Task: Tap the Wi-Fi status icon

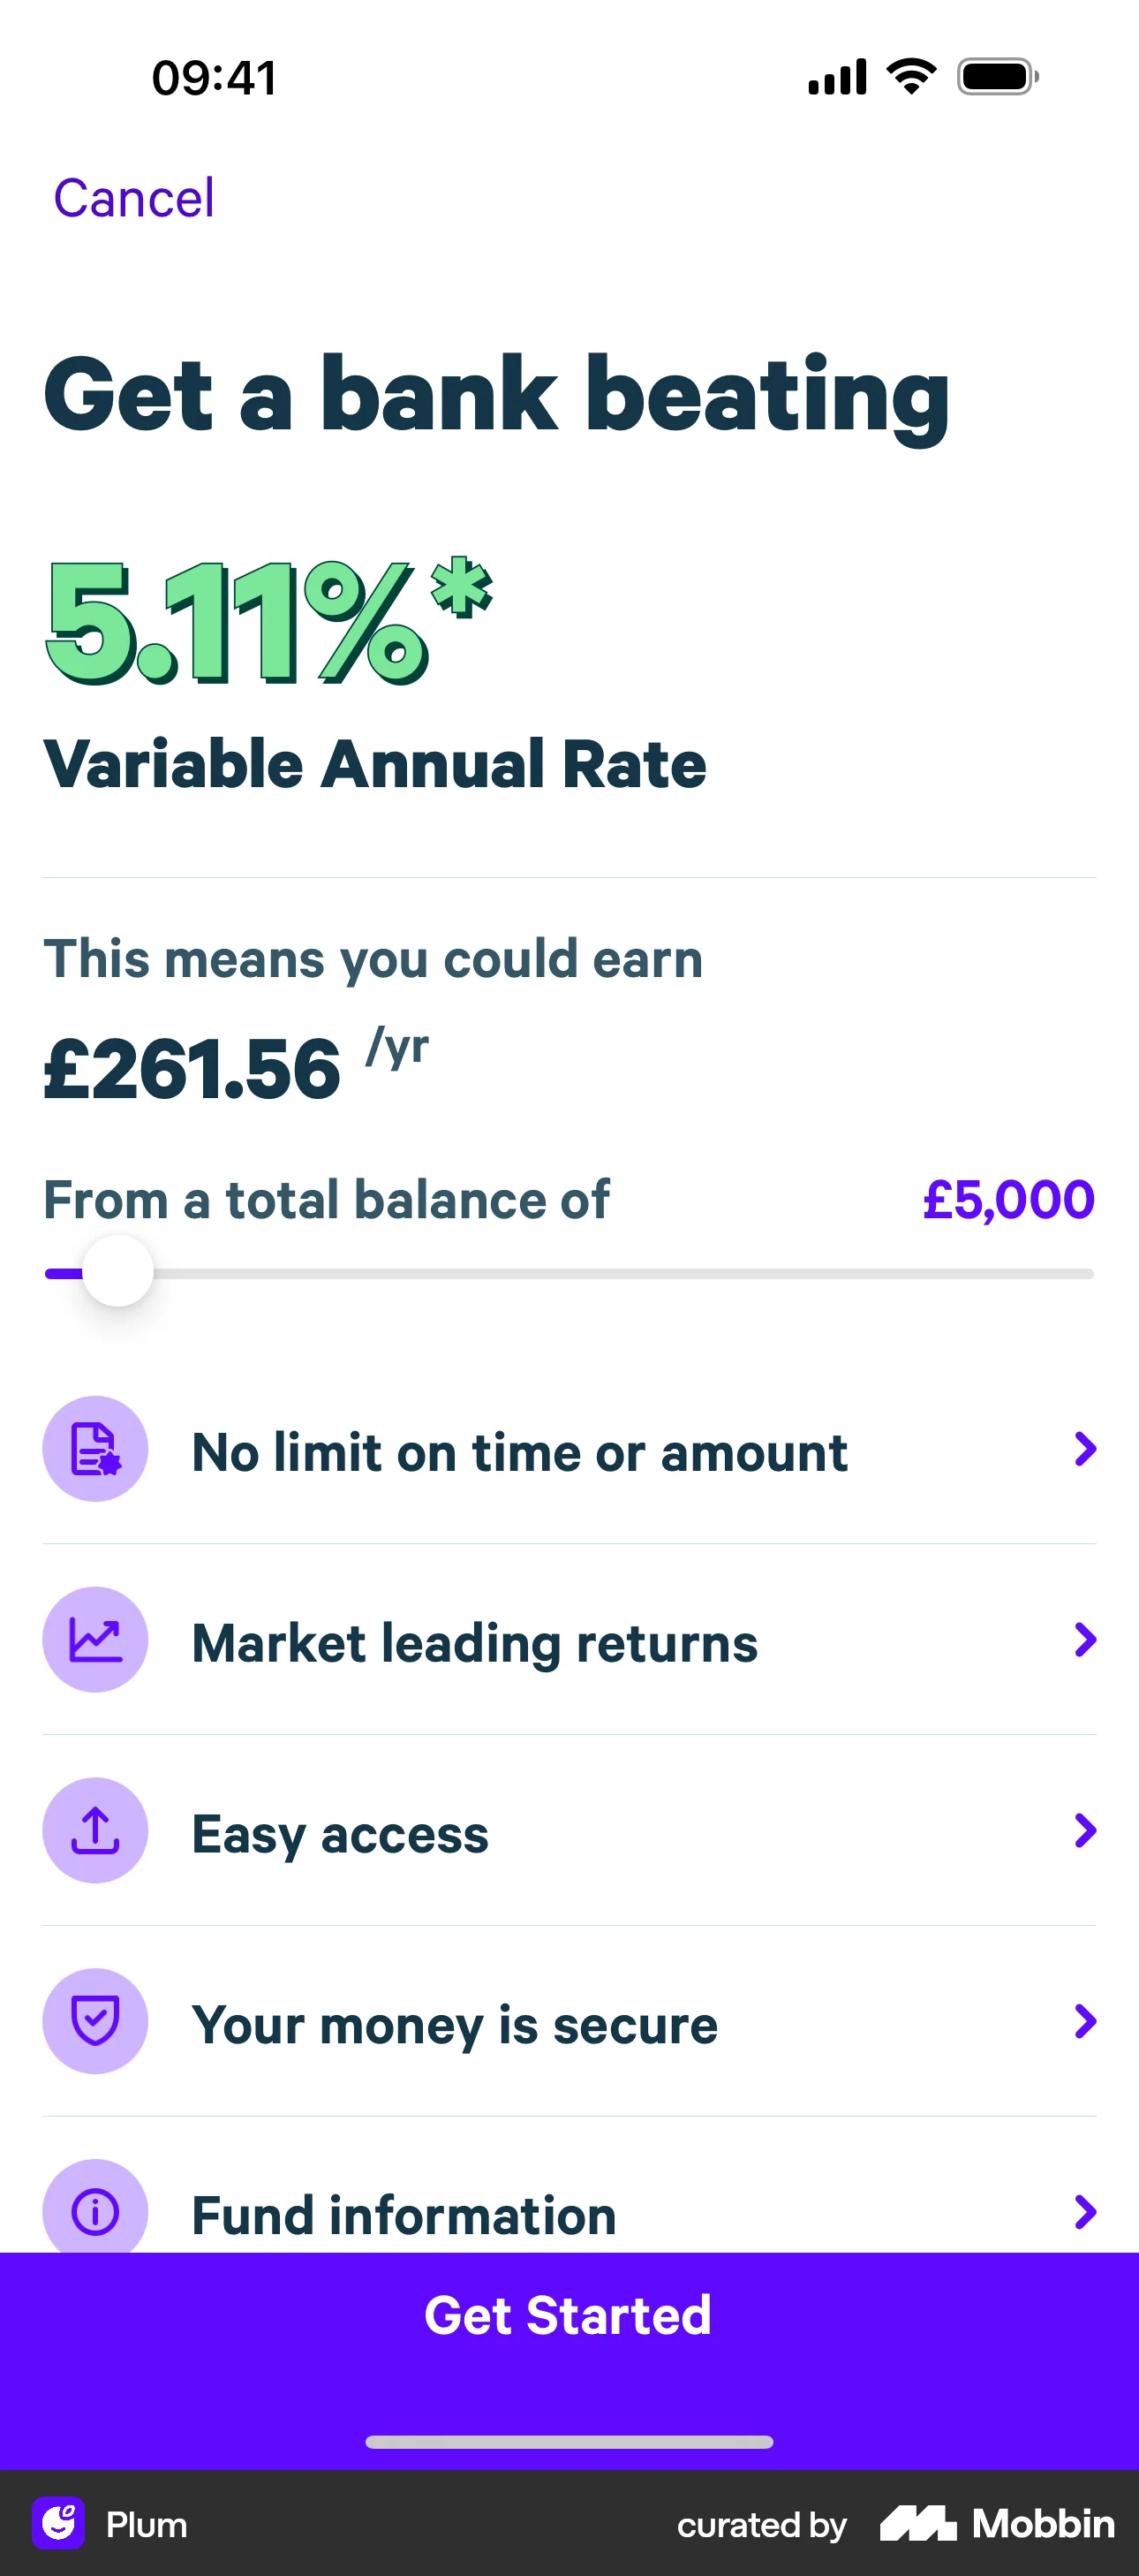Action: click(911, 77)
